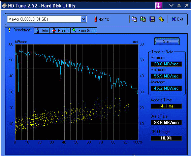Click the save screenshot floppy disk icon
The height and width of the screenshot is (156, 191).
[x=152, y=19]
